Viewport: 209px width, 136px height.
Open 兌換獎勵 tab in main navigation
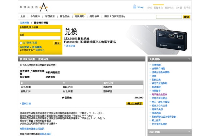80,16
